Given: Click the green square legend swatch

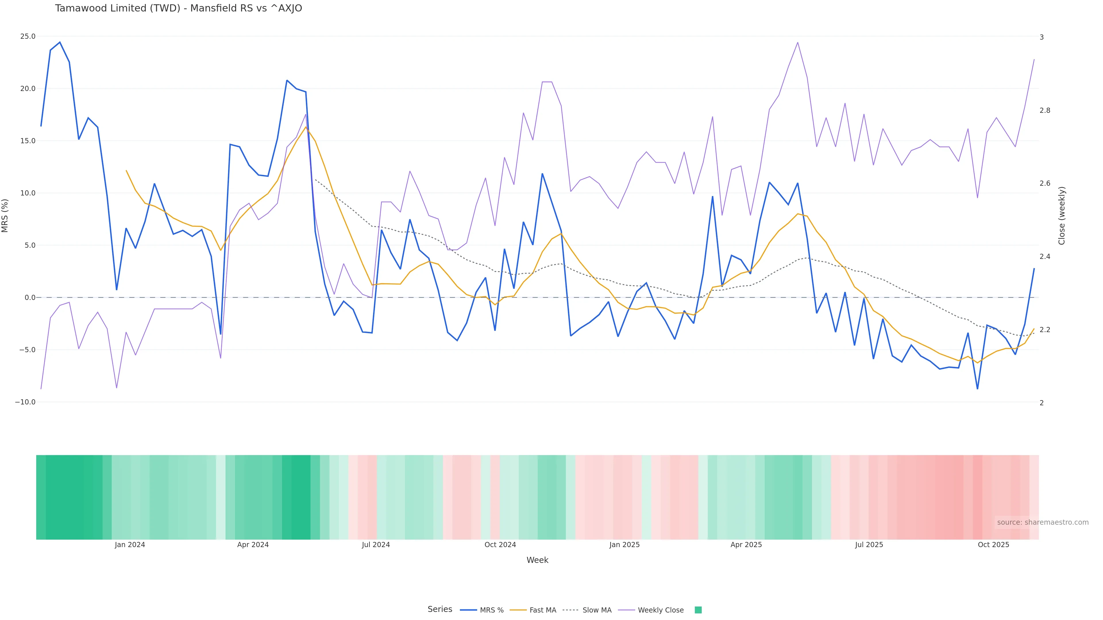Looking at the screenshot, I should (x=698, y=610).
